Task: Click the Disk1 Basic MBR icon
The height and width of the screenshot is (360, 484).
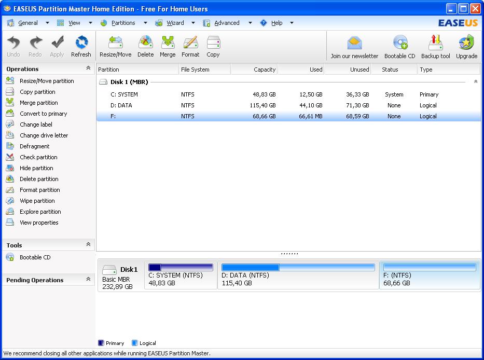Action: 109,270
